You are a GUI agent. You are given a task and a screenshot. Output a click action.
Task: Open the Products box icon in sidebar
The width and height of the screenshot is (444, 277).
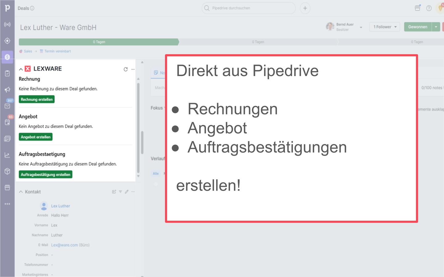click(x=7, y=171)
